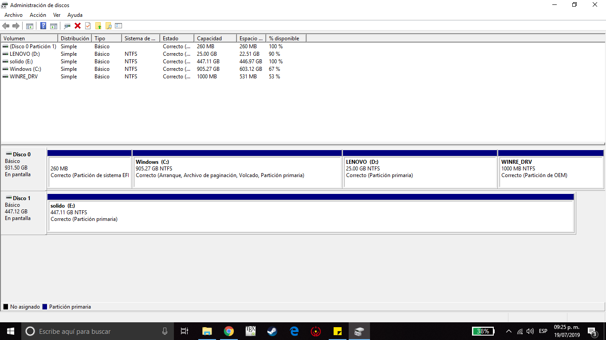Screen dimensions: 606x340
Task: Select the Windows (C:) partition block
Action: (x=237, y=169)
